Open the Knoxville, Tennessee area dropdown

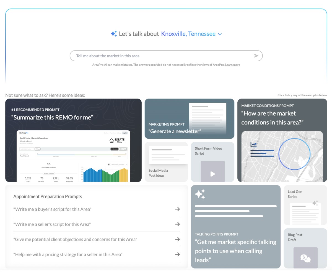point(191,34)
